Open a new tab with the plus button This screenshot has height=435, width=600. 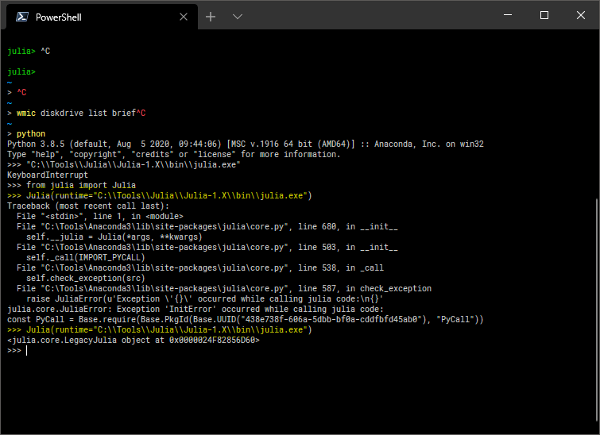(x=211, y=17)
